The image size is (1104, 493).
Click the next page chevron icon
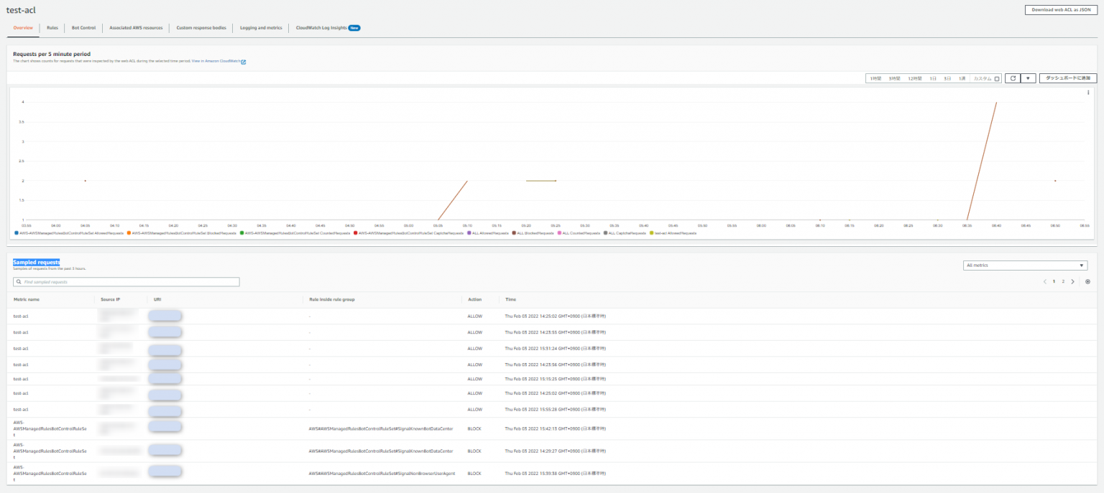(1074, 281)
